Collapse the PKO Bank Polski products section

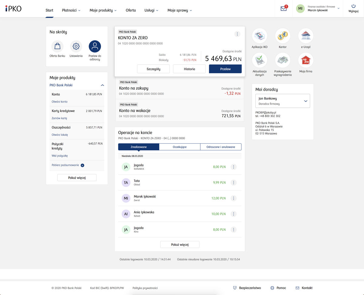102,85
